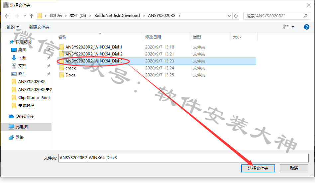
Task: Expand chevron after ANSYS2020R2 in address bar
Action: pos(179,16)
